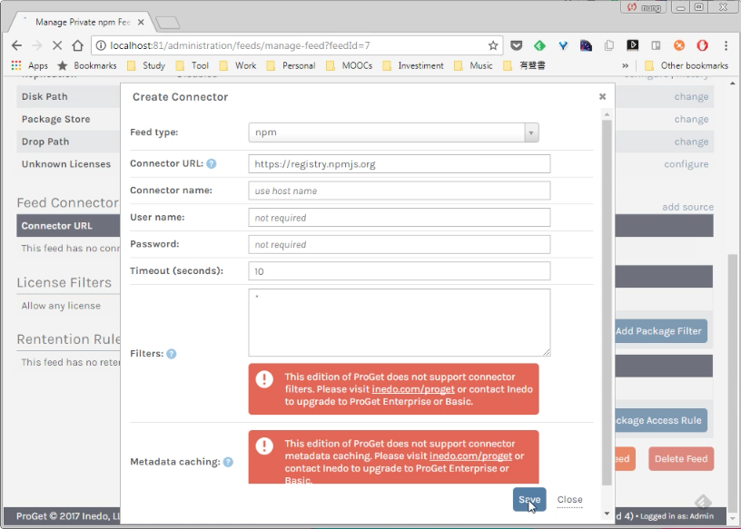Viewport: 741px width, 529px height.
Task: Focus the User name input field
Action: coord(400,218)
